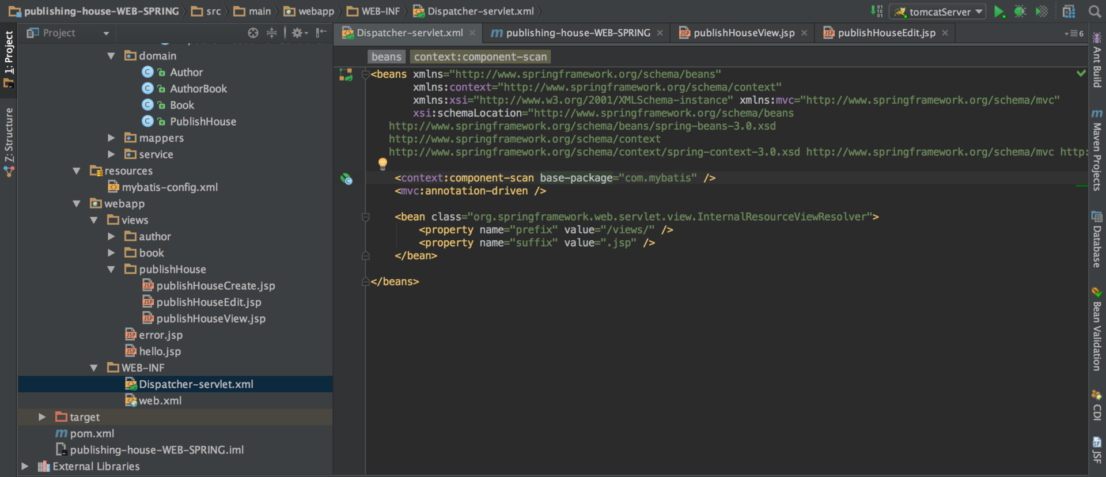Expand the author folder
Viewport: 1106px width, 477px height.
111,237
